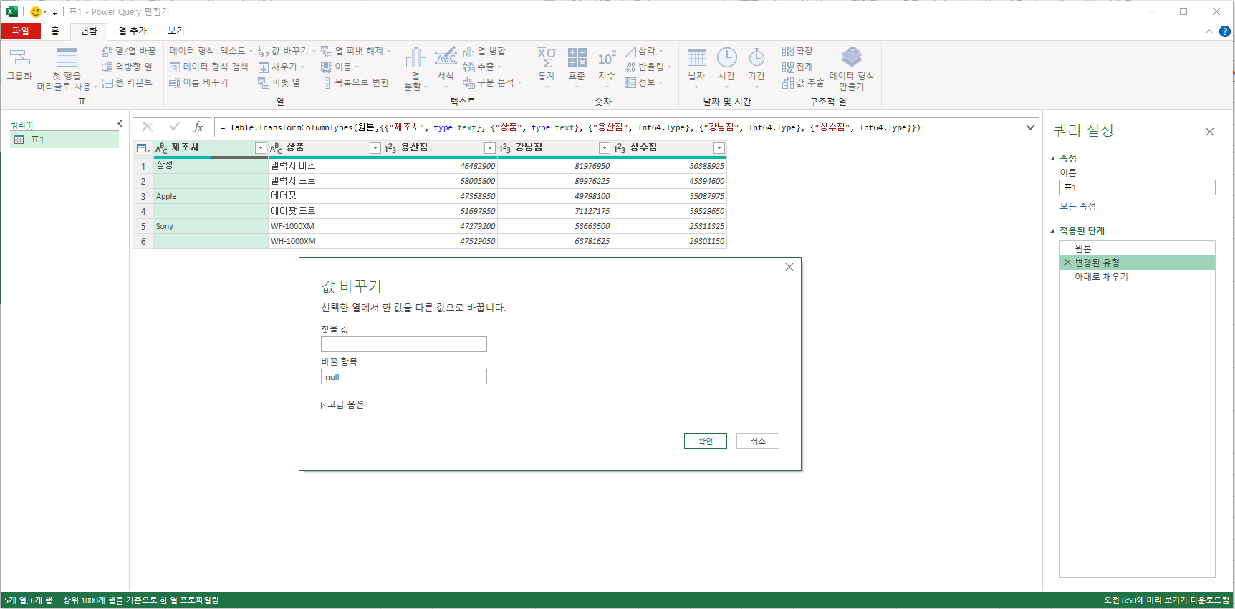Screen dimensions: 1235x609
Task: Click the ABC type icon of 제조사 column
Action: click(161, 148)
